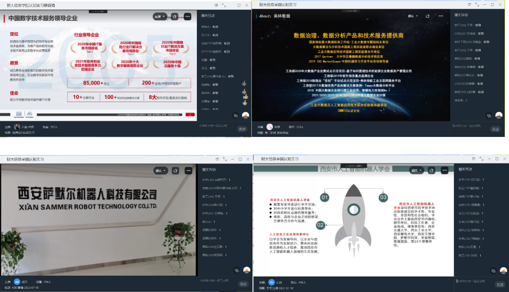The height and width of the screenshot is (292, 509).
Task: Enter fullscreen in 西安市人工智能机器人学会 window
Action: 481,159
